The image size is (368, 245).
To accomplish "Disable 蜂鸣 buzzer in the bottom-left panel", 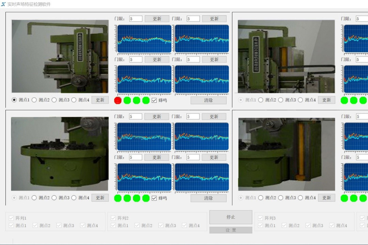I will pos(154,198).
